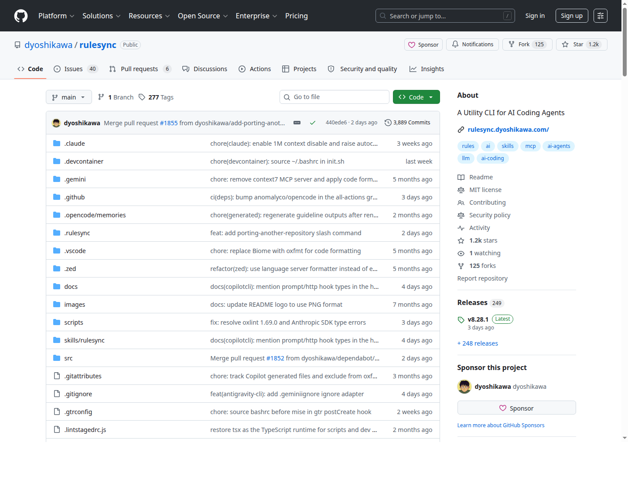Click the v8.28.1 release tag icon
This screenshot has width=628, height=480.
[x=461, y=320]
